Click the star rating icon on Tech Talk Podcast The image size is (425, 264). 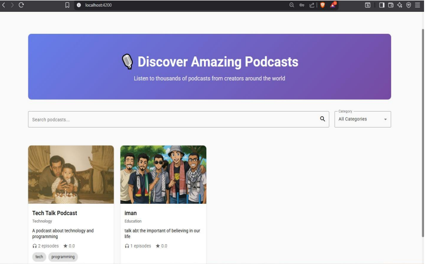click(65, 246)
